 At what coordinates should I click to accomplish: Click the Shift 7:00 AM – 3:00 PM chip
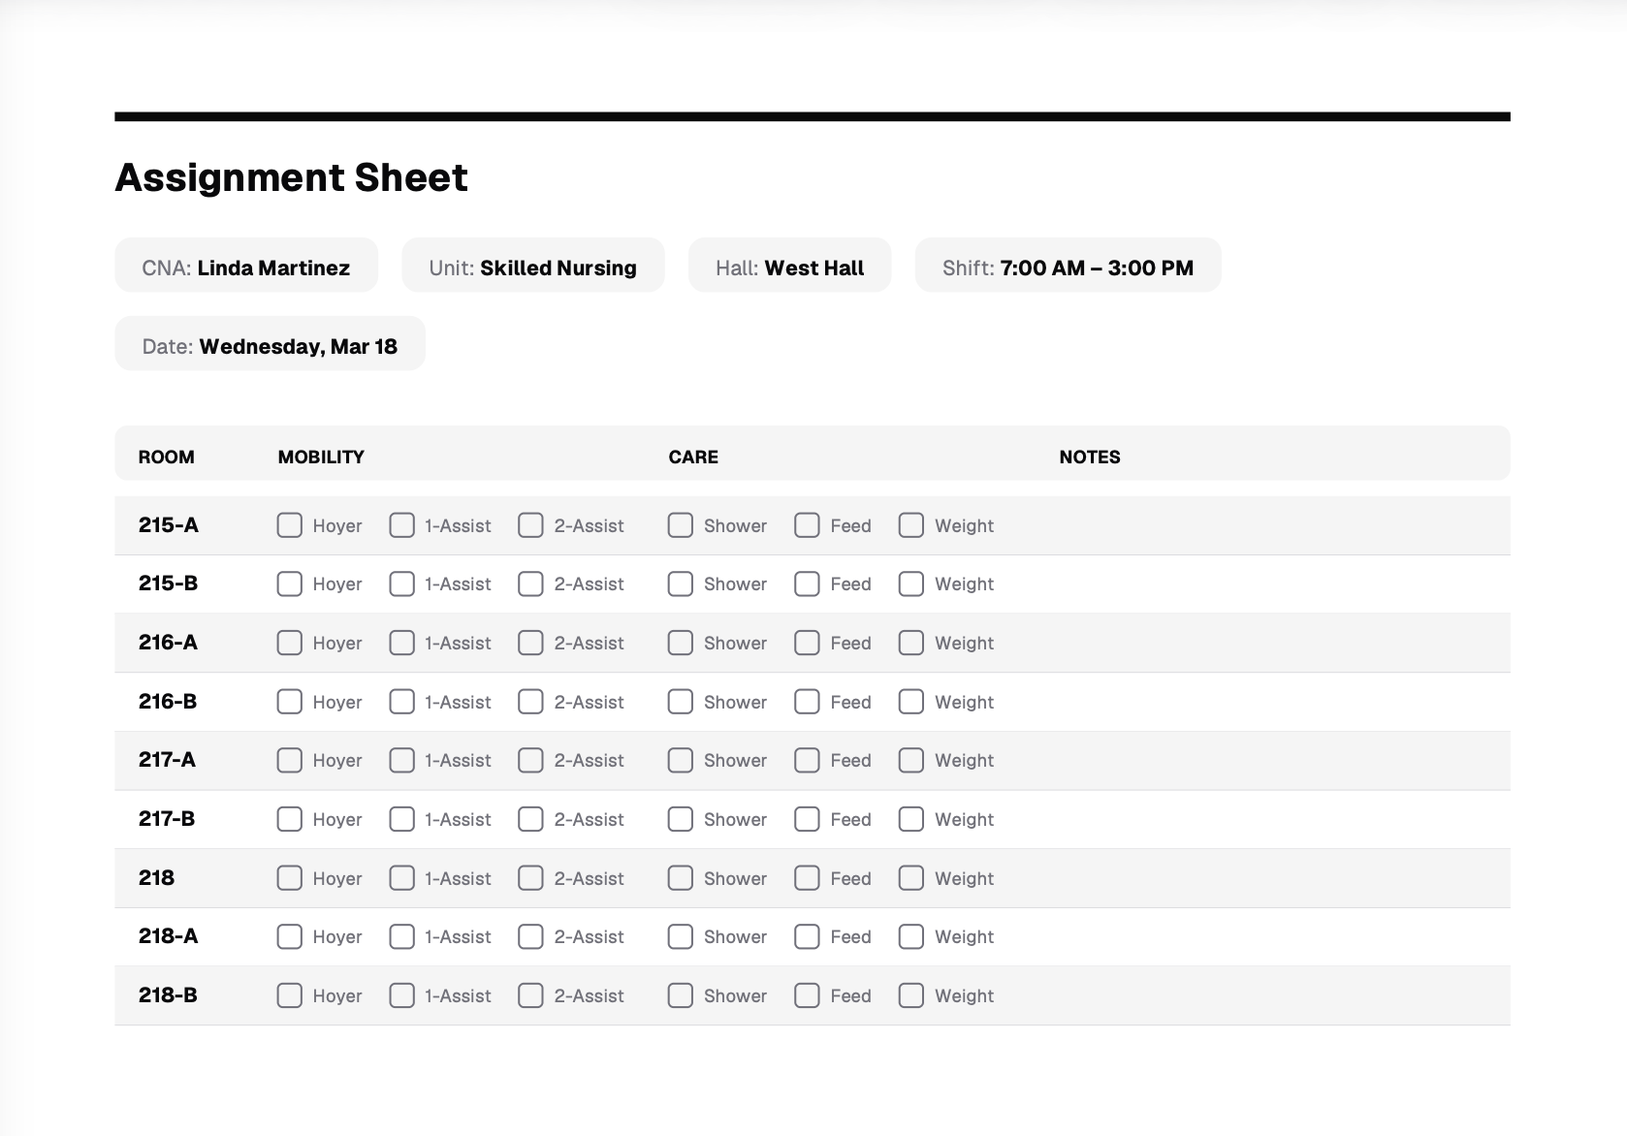pos(1068,266)
